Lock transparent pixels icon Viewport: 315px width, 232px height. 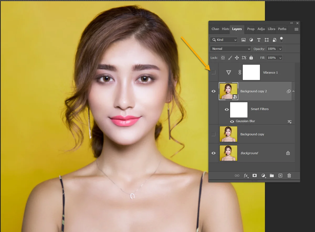(223, 58)
